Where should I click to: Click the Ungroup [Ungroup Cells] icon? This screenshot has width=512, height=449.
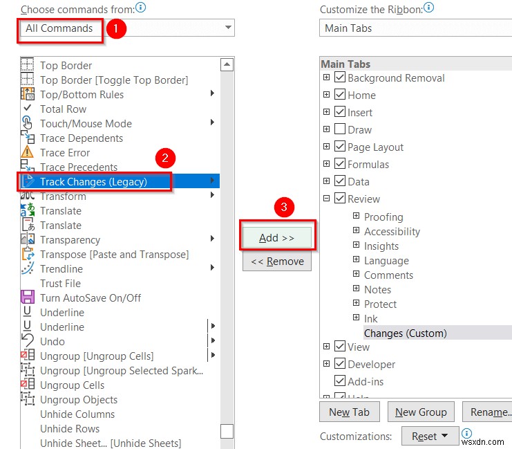(x=28, y=355)
